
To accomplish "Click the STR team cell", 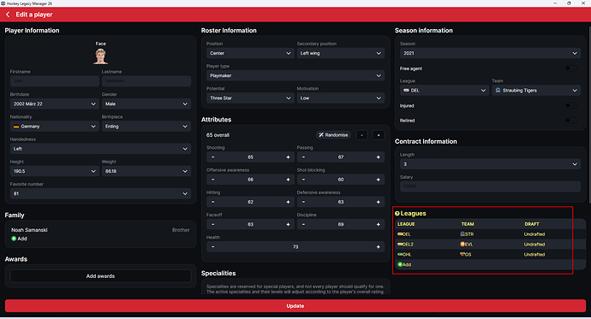I will [467, 234].
